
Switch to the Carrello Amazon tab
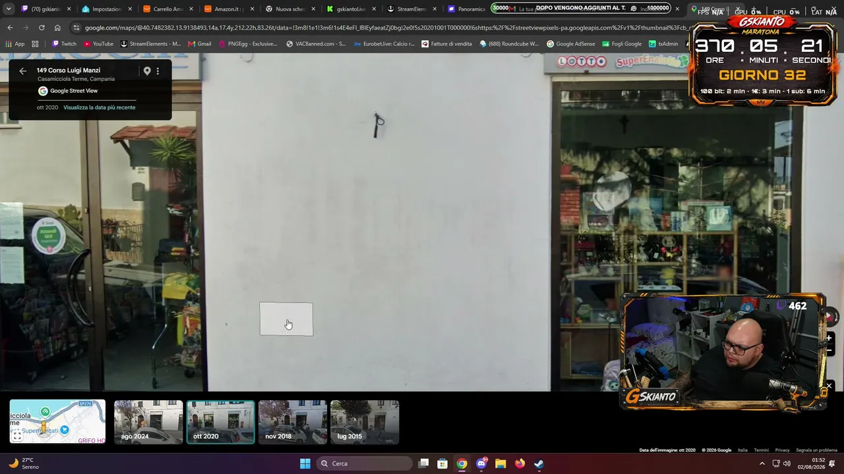coord(167,9)
